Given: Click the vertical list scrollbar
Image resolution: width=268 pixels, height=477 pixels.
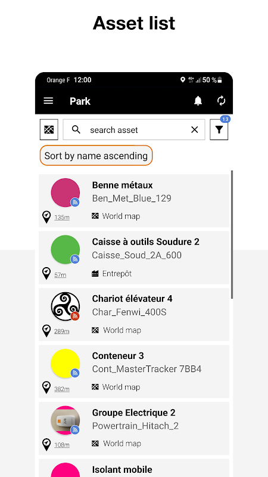Looking at the screenshot, I should tap(232, 234).
